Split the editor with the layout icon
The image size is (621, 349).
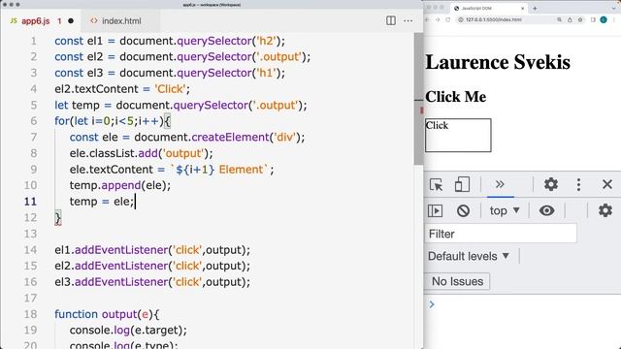(x=390, y=20)
